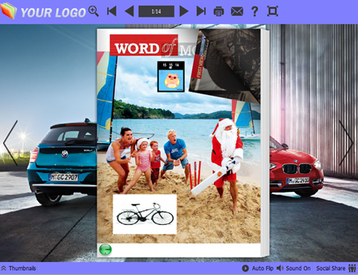This screenshot has width=358, height=275.
Task: Go to the next page
Action: click(184, 11)
